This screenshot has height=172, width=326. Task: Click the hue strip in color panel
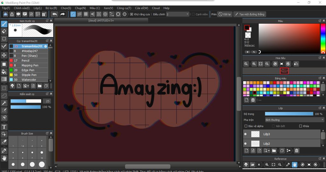[x=323, y=39]
